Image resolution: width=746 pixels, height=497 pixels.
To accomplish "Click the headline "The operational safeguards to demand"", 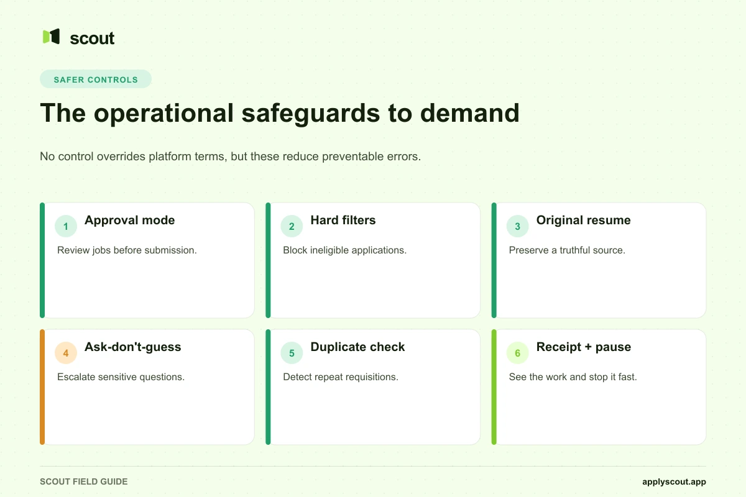I will [279, 113].
